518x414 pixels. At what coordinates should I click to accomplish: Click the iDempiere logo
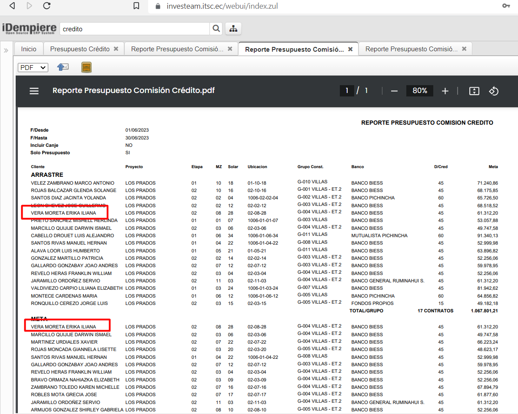(x=29, y=29)
